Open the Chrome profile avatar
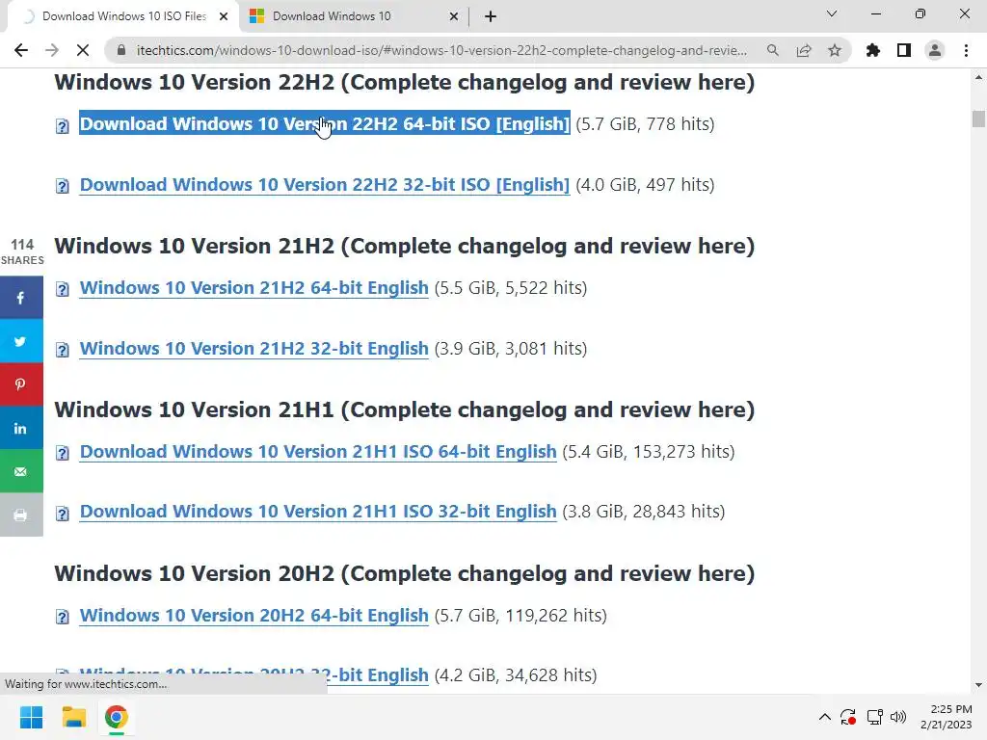 pyautogui.click(x=935, y=50)
